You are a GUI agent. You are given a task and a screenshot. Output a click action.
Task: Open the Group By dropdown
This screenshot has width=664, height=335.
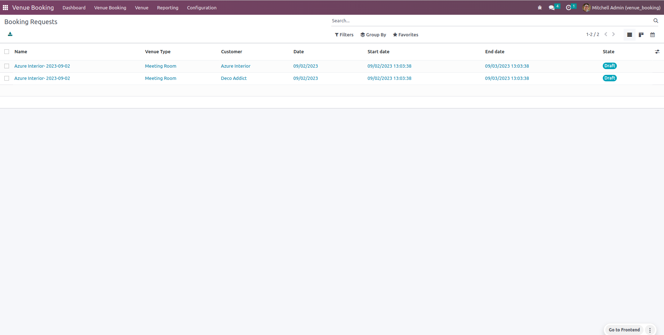[x=373, y=35]
